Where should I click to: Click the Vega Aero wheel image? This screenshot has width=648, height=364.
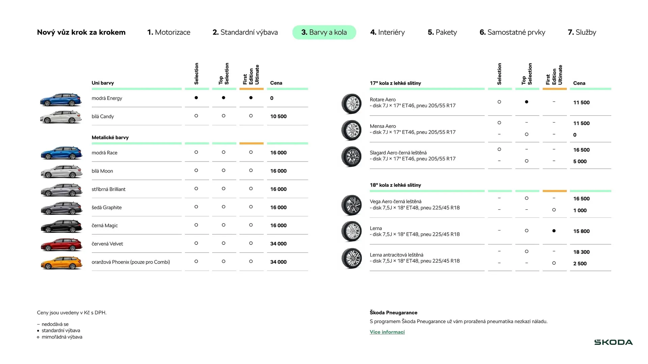tap(351, 205)
